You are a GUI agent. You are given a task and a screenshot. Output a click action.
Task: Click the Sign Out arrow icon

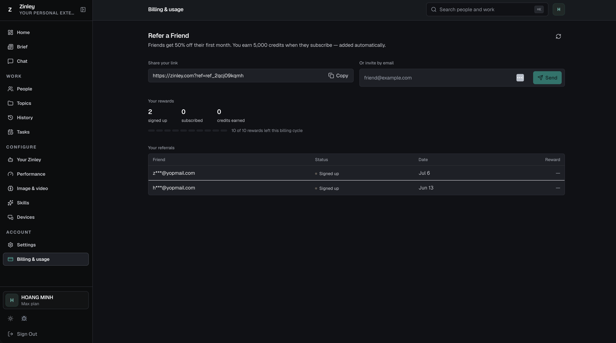point(10,334)
